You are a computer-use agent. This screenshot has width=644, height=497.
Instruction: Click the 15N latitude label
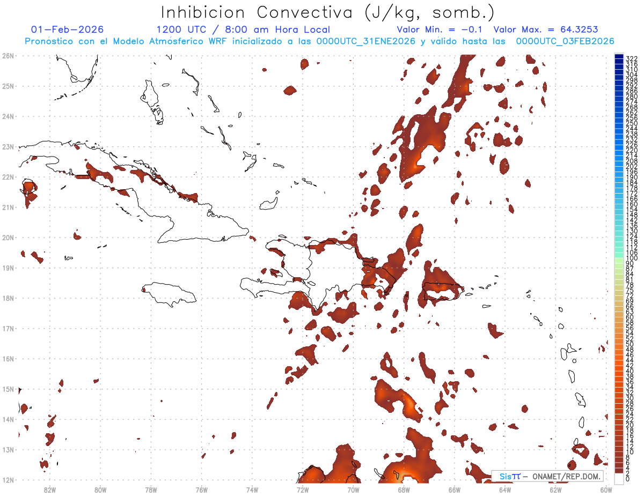(8, 389)
